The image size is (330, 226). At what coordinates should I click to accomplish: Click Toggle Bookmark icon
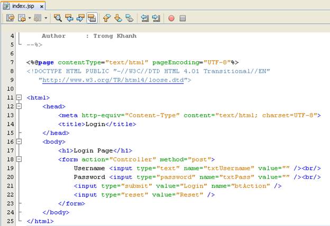point(130,18)
